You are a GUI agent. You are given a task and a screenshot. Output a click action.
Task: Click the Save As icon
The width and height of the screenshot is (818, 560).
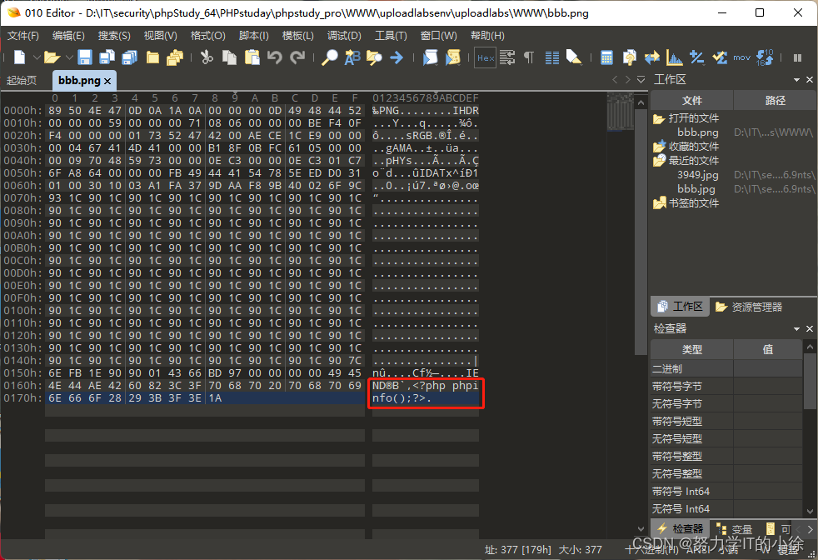(x=107, y=57)
